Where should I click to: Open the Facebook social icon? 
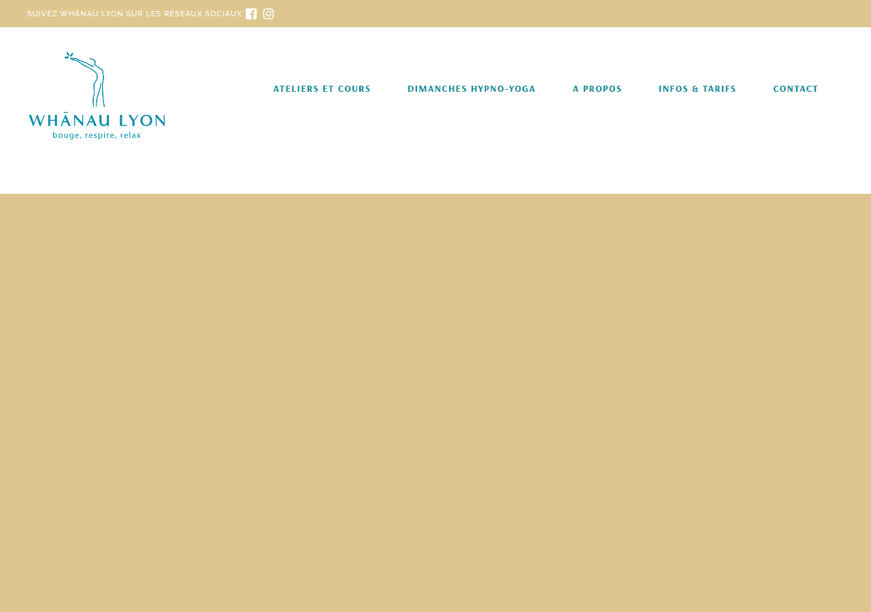click(x=251, y=14)
